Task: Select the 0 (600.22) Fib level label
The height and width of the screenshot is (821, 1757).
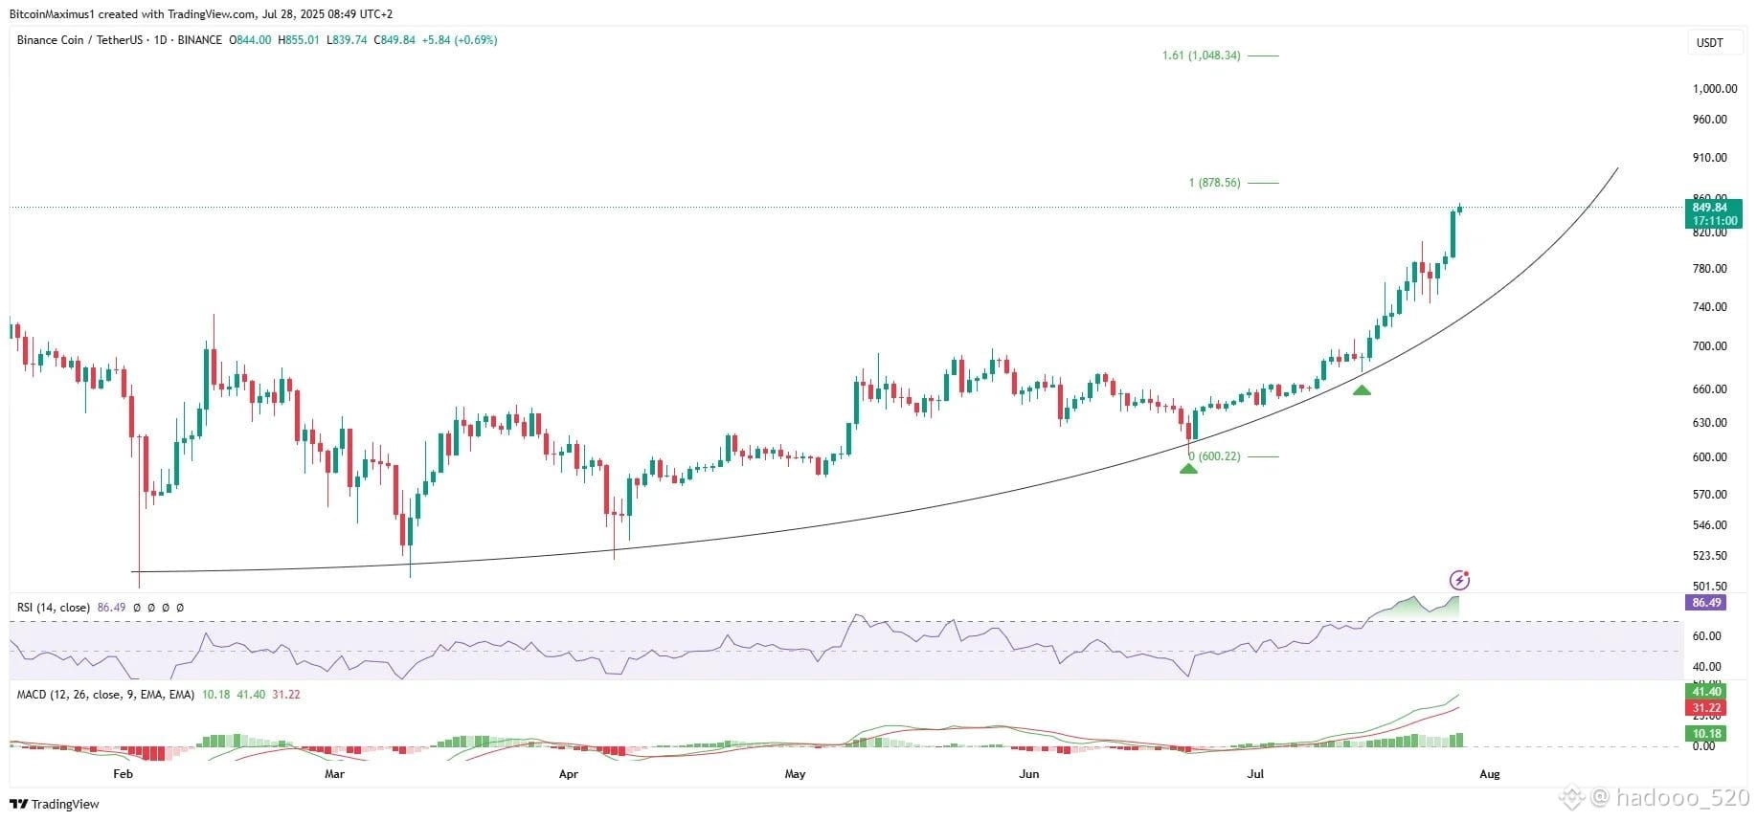Action: pos(1214,456)
